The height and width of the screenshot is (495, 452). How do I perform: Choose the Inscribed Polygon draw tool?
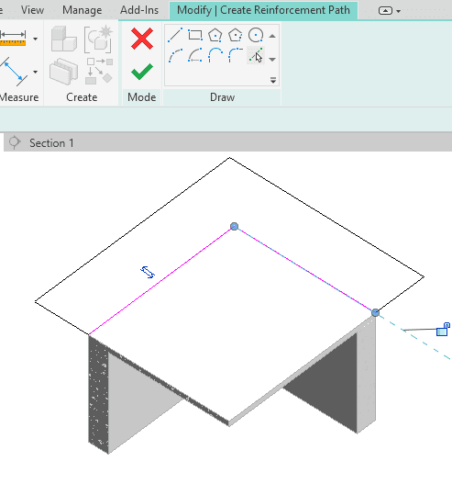pos(215,35)
